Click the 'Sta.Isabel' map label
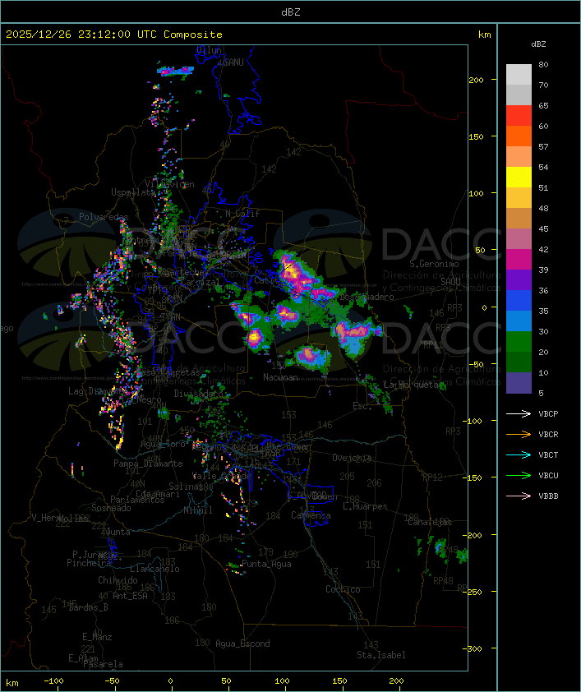Viewport: 581px width, 692px height. (381, 655)
